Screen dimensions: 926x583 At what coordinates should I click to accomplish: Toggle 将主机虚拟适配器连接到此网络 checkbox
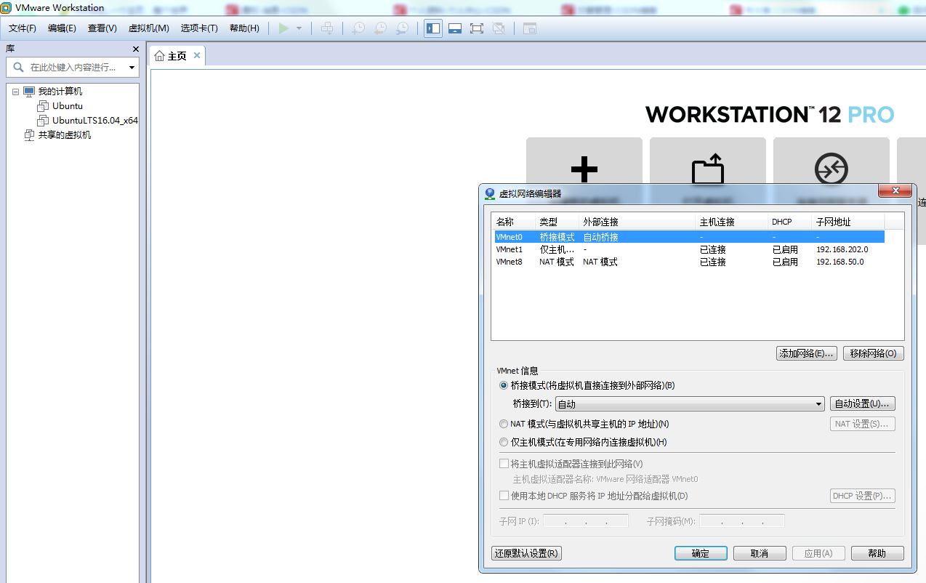504,464
